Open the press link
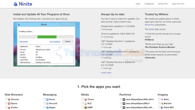This screenshot has width=195, height=110. [151, 29]
